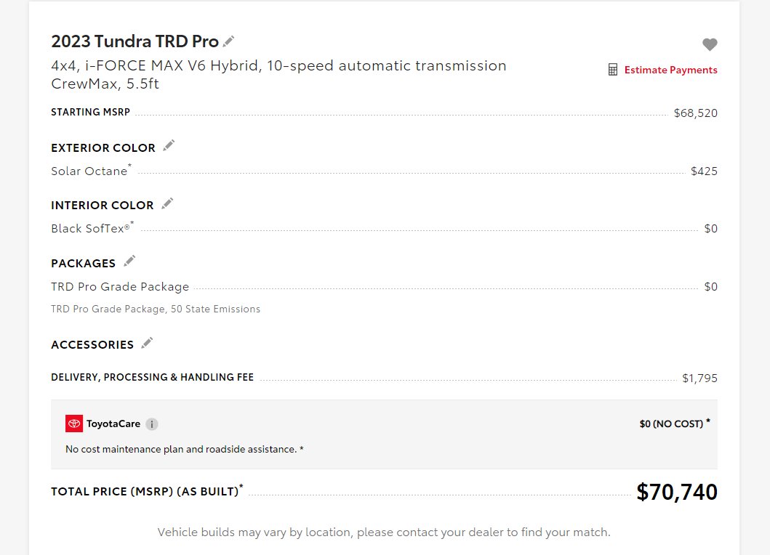Edit the 2023 Tundra TRD Pro model pencil
770x555 pixels.
228,41
